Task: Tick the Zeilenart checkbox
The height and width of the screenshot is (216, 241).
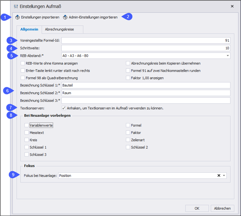Action: point(128,140)
